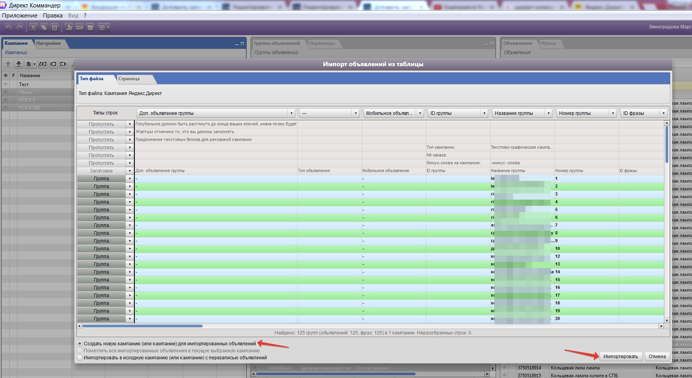This screenshot has width=692, height=378.
Task: Click the lightning bolt column header icon
Action: point(13,76)
